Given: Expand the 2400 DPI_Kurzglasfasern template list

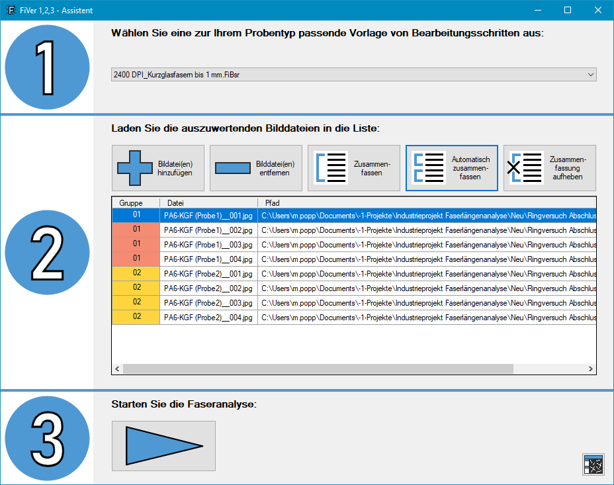Looking at the screenshot, I should coord(354,74).
